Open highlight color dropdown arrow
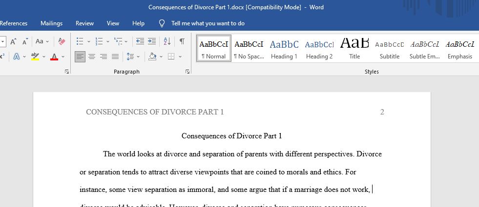 [43, 56]
